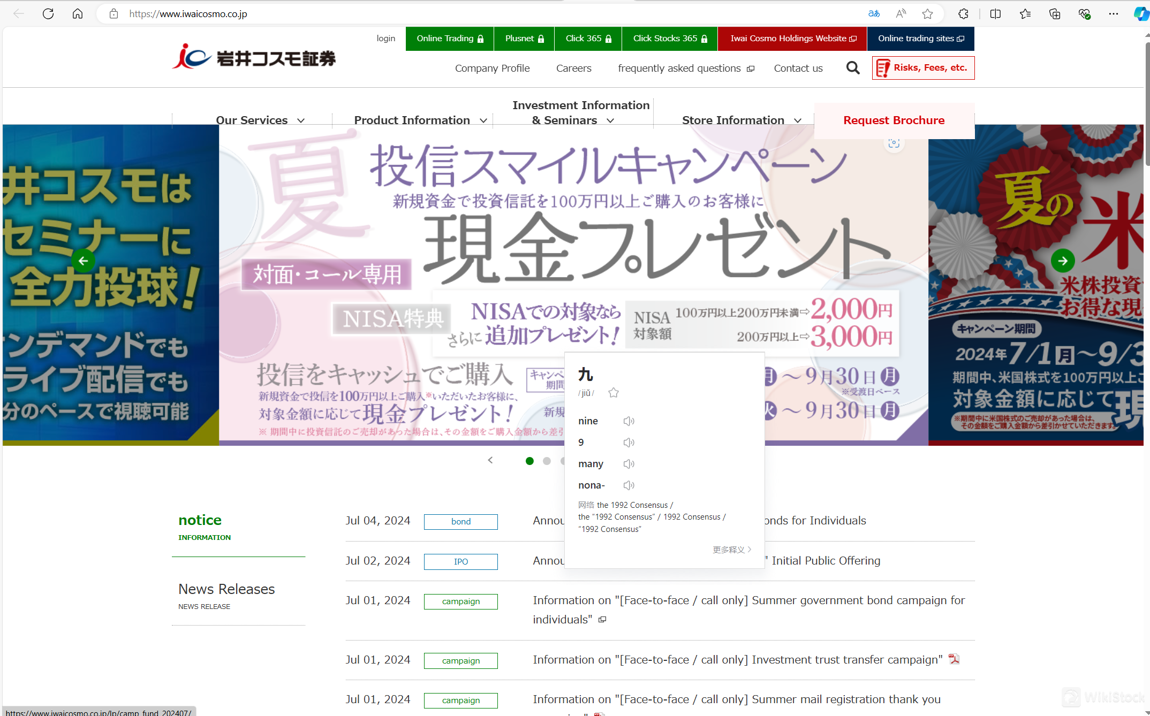Play pronunciation for 'nona-'
1150x716 pixels.
(x=629, y=485)
